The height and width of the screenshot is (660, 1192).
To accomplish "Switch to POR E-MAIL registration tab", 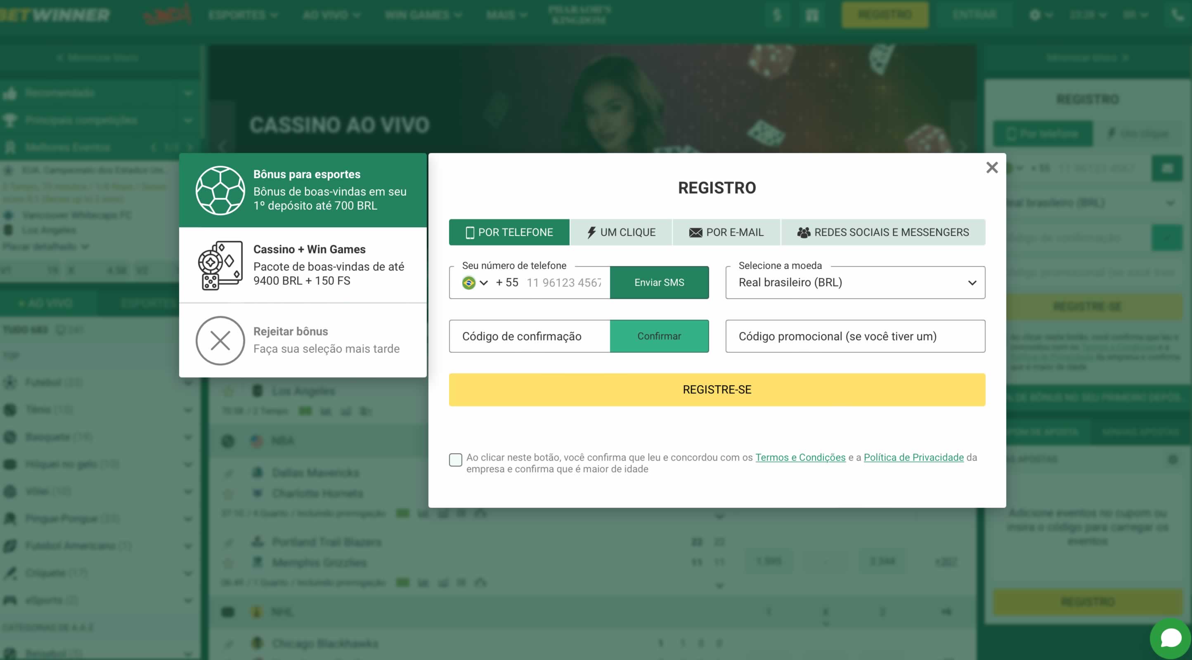I will click(x=726, y=232).
